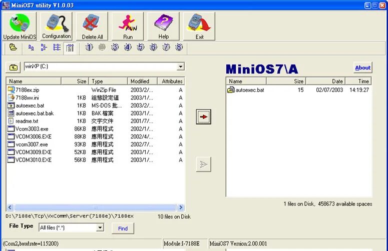Click the grayed-out circle icon after number 1

coord(102,47)
